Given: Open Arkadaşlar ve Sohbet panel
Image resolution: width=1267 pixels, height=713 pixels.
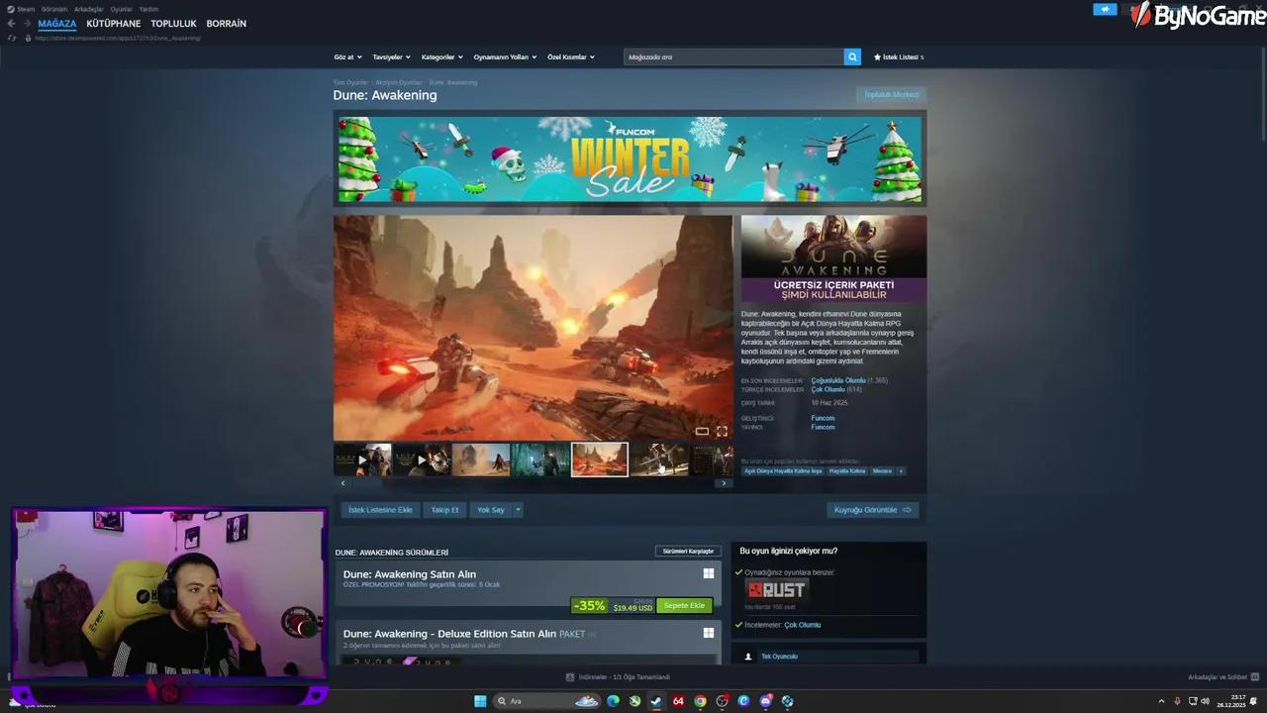Looking at the screenshot, I should pyautogui.click(x=1222, y=677).
